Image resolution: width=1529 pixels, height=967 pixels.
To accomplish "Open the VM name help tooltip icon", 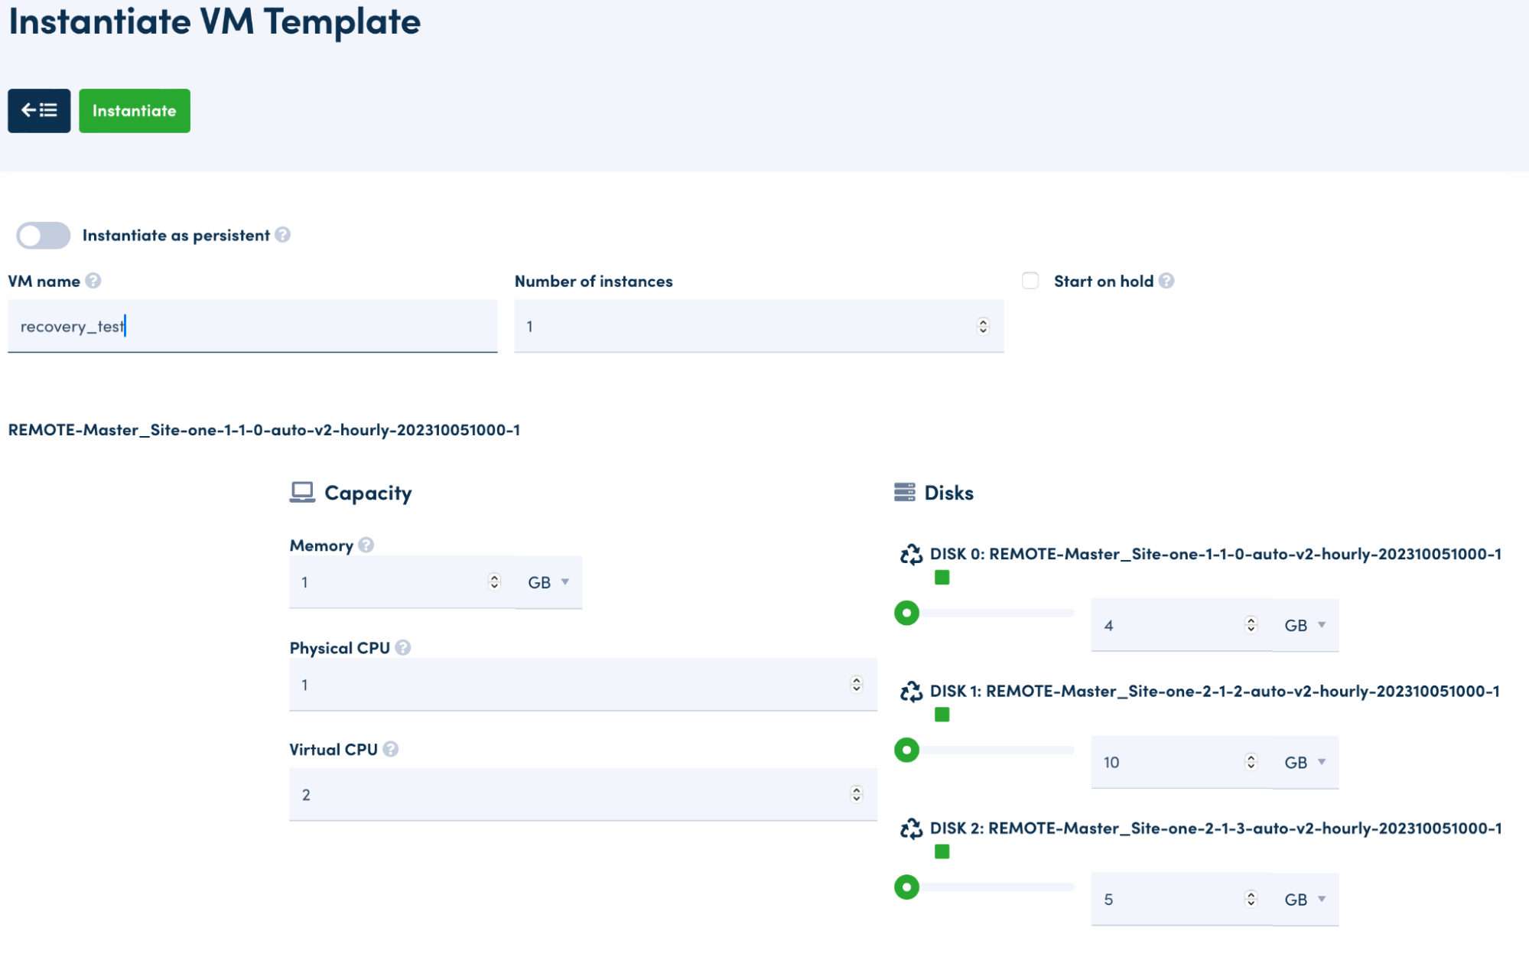I will point(93,281).
